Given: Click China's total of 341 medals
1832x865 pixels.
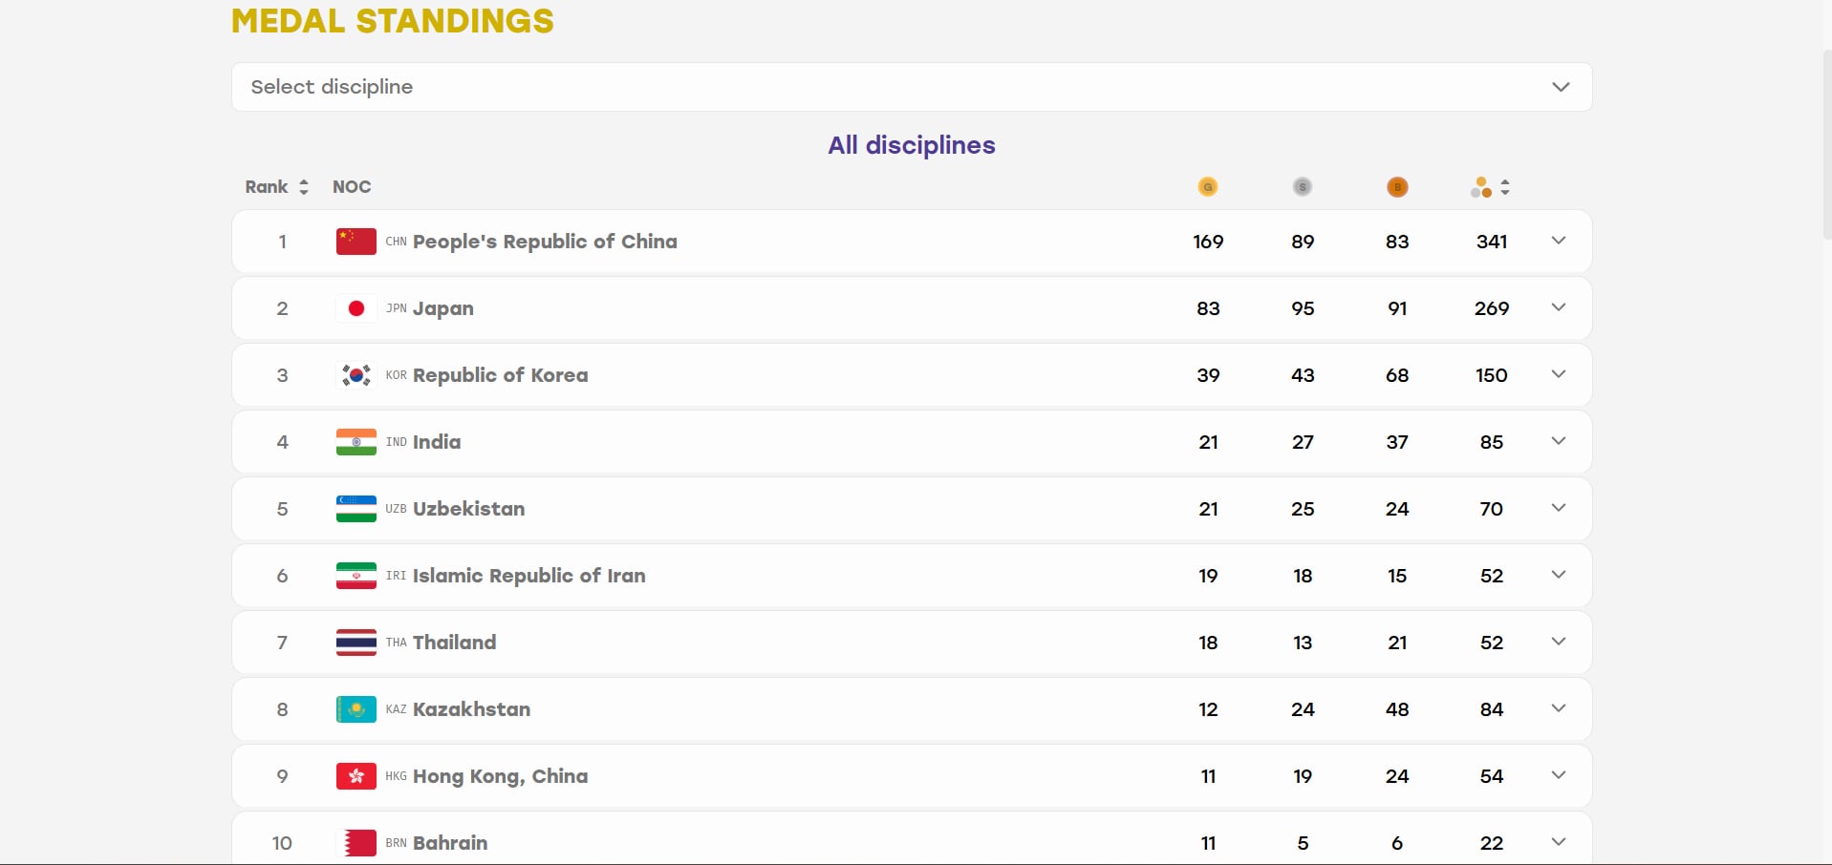Looking at the screenshot, I should [x=1492, y=242].
